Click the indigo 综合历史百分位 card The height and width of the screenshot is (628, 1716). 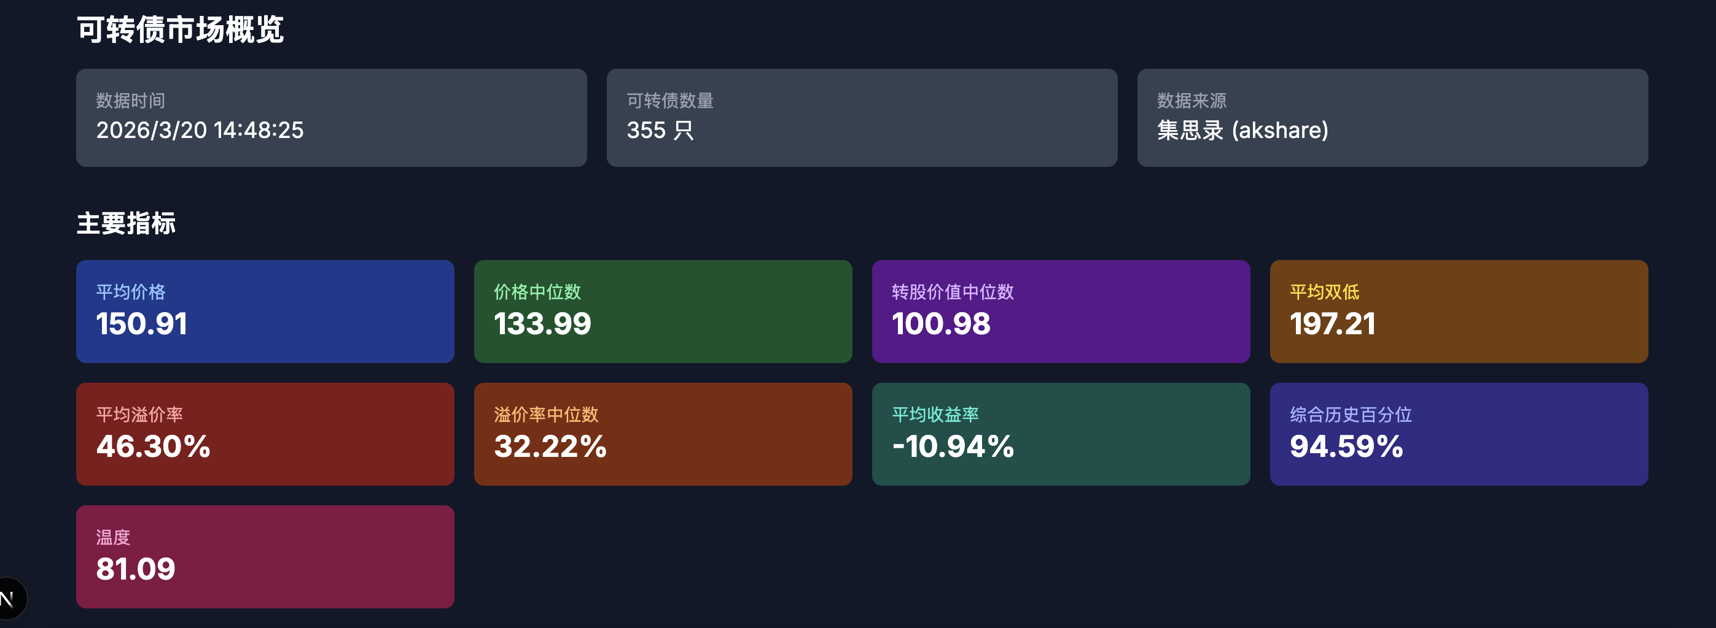1458,434
